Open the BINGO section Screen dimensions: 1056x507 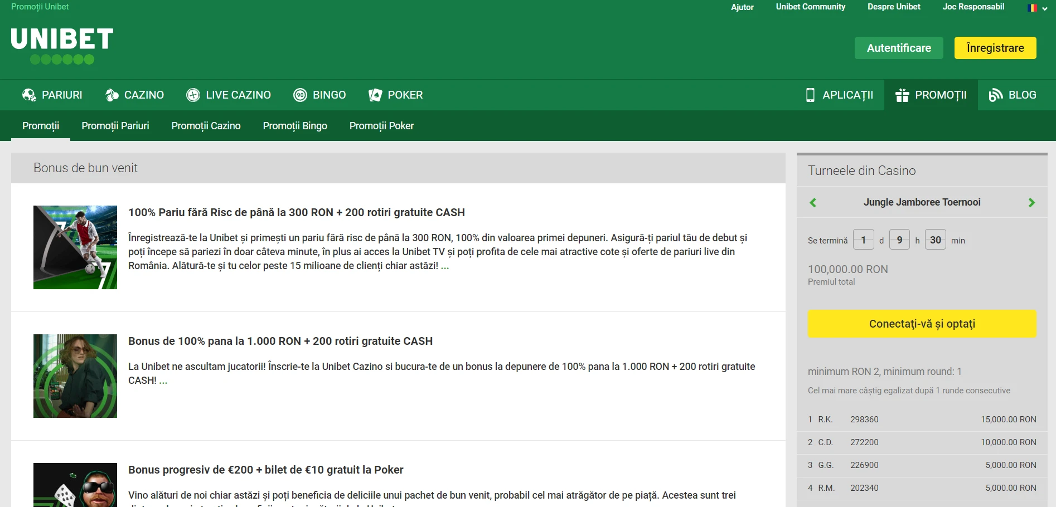tap(319, 95)
